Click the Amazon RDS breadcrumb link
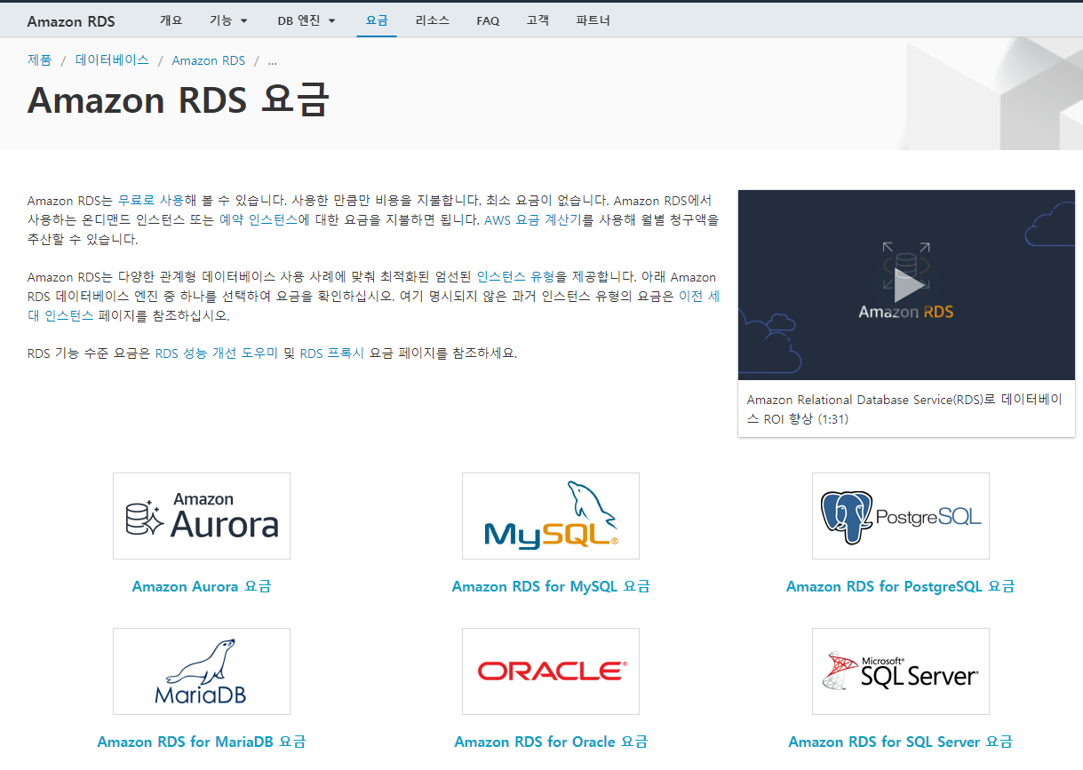This screenshot has height=770, width=1083. [x=208, y=60]
